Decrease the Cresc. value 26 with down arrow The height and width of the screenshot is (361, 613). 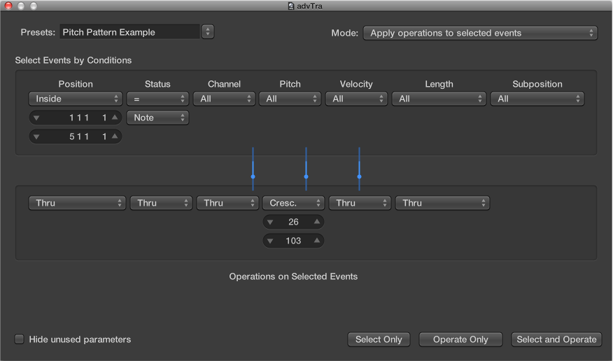pos(270,222)
